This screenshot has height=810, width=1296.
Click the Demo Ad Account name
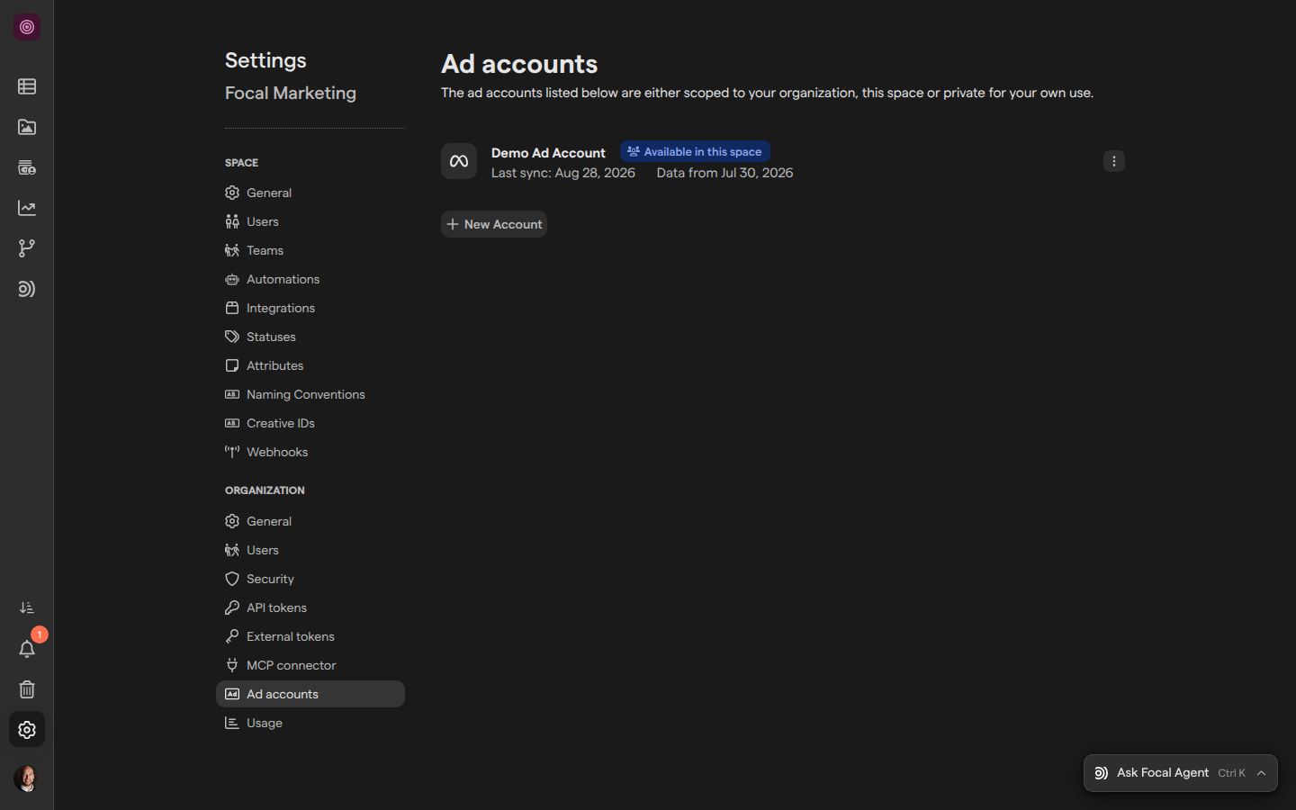(548, 153)
